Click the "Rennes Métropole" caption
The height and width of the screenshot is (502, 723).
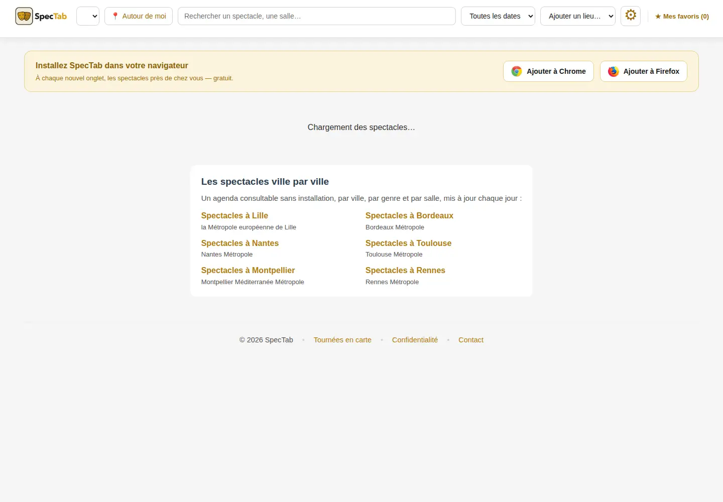[x=392, y=282]
